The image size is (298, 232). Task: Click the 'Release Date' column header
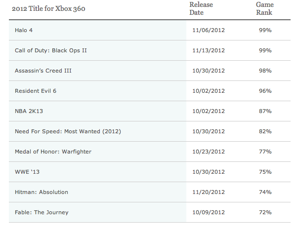tap(201, 8)
